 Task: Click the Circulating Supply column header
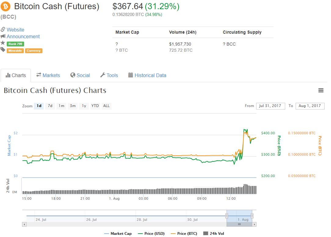(x=242, y=32)
